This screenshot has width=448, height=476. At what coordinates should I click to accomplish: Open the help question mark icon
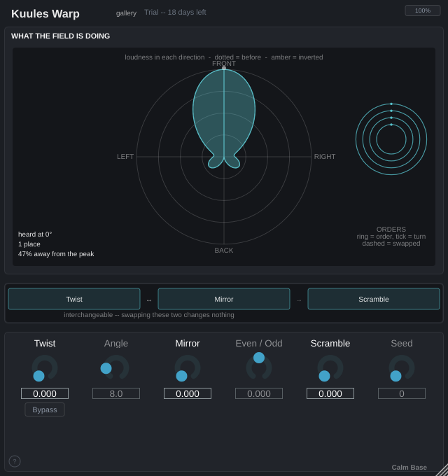[15, 461]
